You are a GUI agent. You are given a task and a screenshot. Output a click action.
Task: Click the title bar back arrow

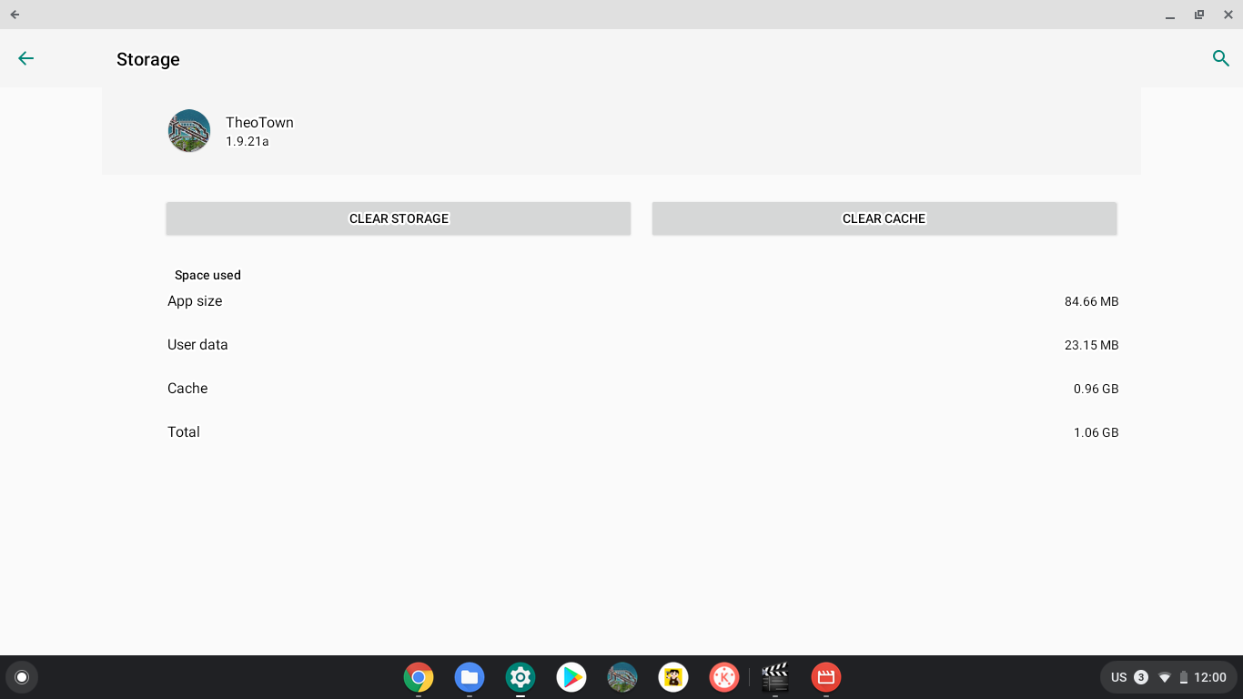pyautogui.click(x=15, y=15)
